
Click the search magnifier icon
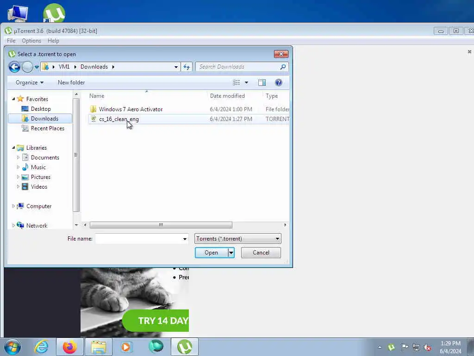pyautogui.click(x=283, y=67)
